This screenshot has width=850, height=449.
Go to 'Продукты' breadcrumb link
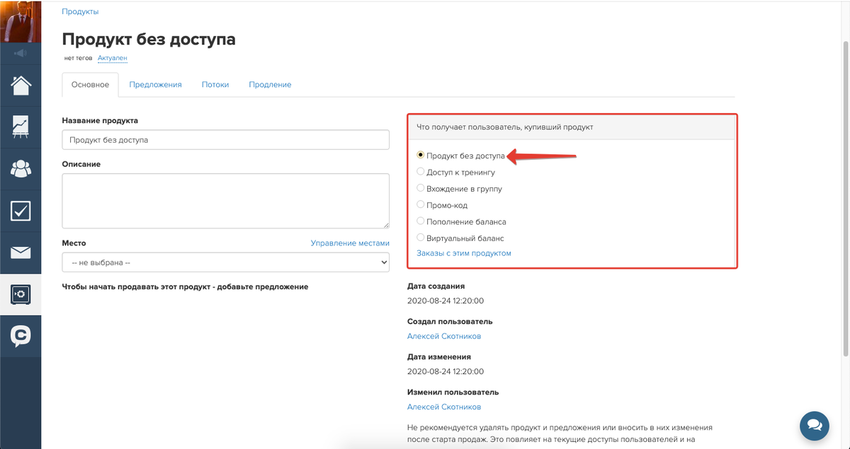point(81,11)
